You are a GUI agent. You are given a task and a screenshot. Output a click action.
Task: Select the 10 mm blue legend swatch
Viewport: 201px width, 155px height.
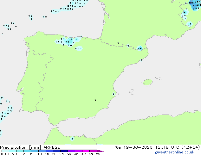(42, 151)
